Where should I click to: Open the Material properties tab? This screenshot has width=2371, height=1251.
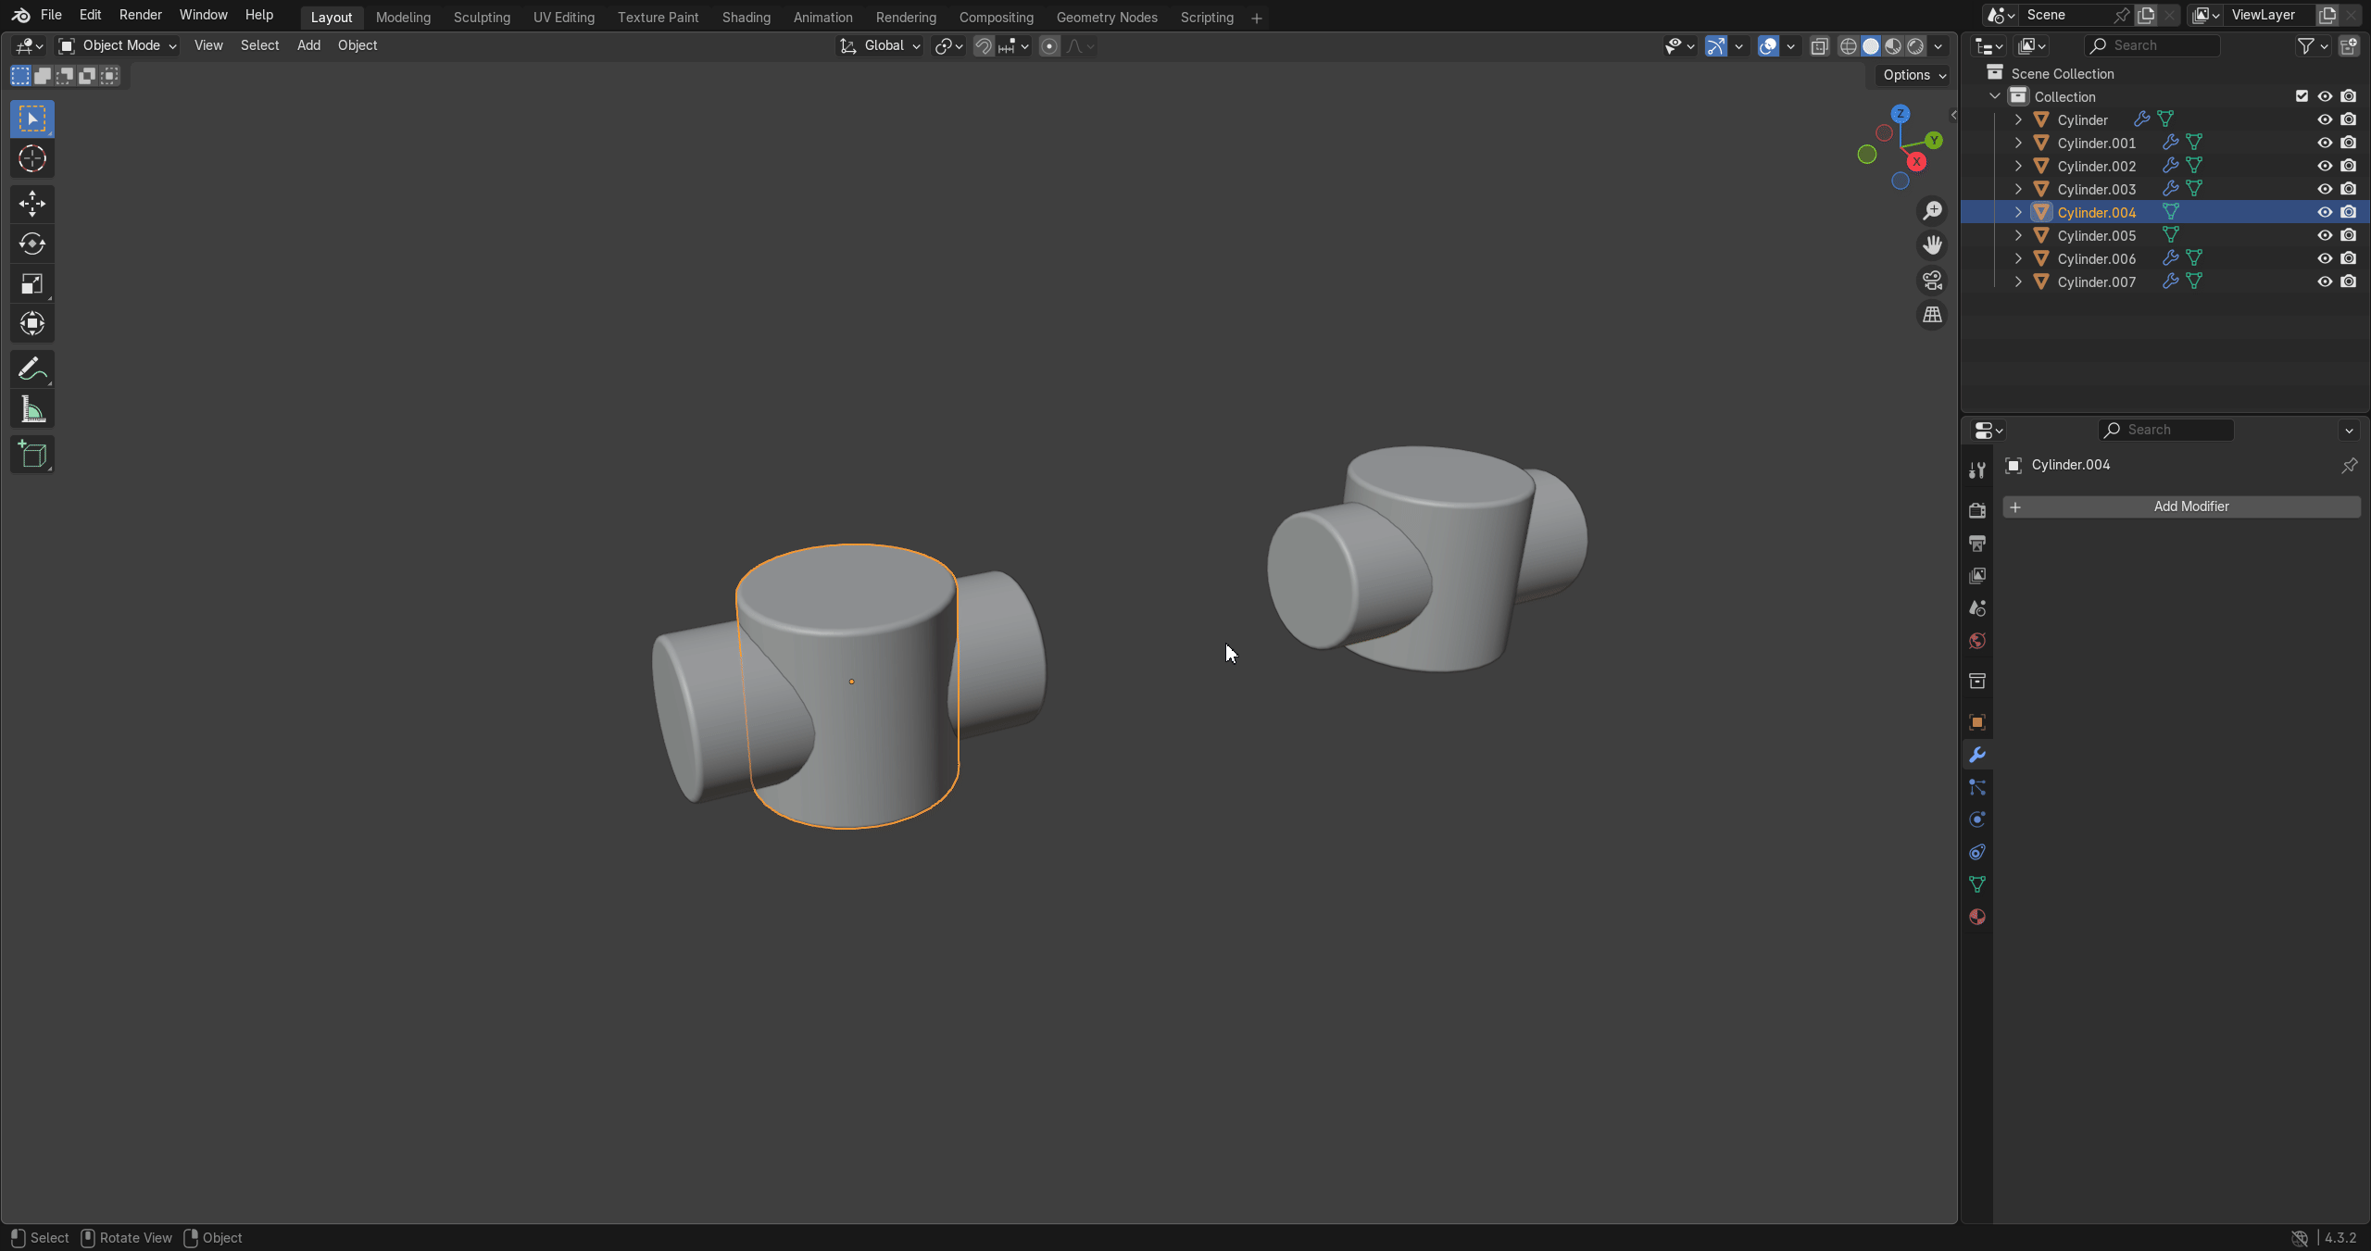pyautogui.click(x=1977, y=917)
